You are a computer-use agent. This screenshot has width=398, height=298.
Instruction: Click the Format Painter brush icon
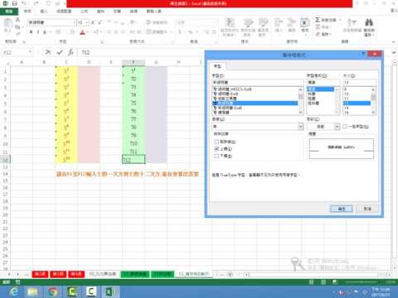point(18,33)
